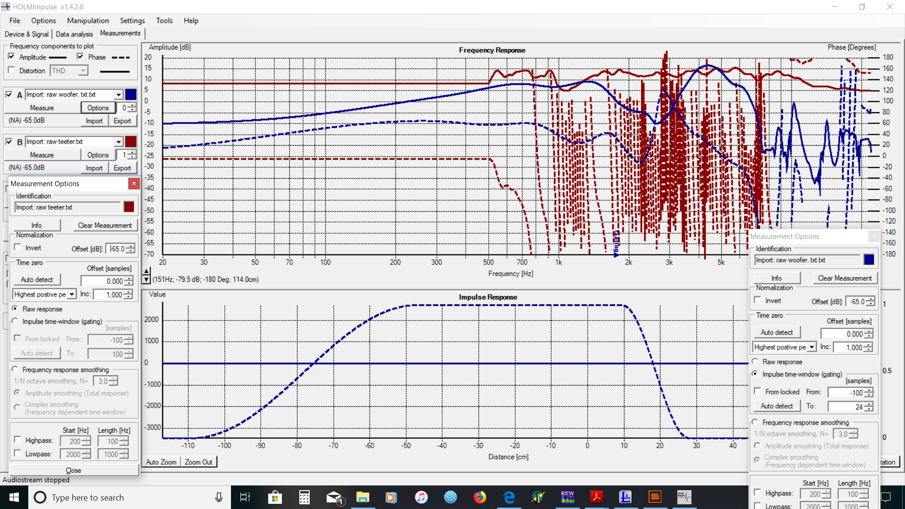905x509 pixels.
Task: Click the HOLMImpulse title bar icon
Action: (x=6, y=7)
